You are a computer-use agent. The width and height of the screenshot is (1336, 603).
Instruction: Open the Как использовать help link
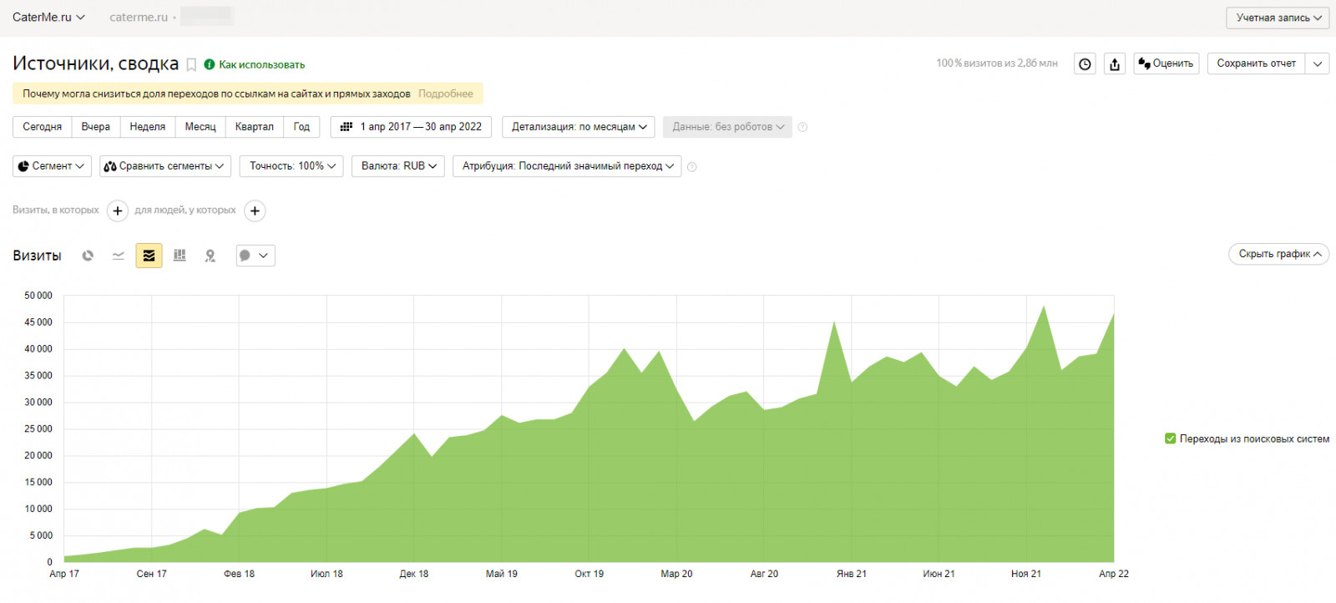point(262,64)
